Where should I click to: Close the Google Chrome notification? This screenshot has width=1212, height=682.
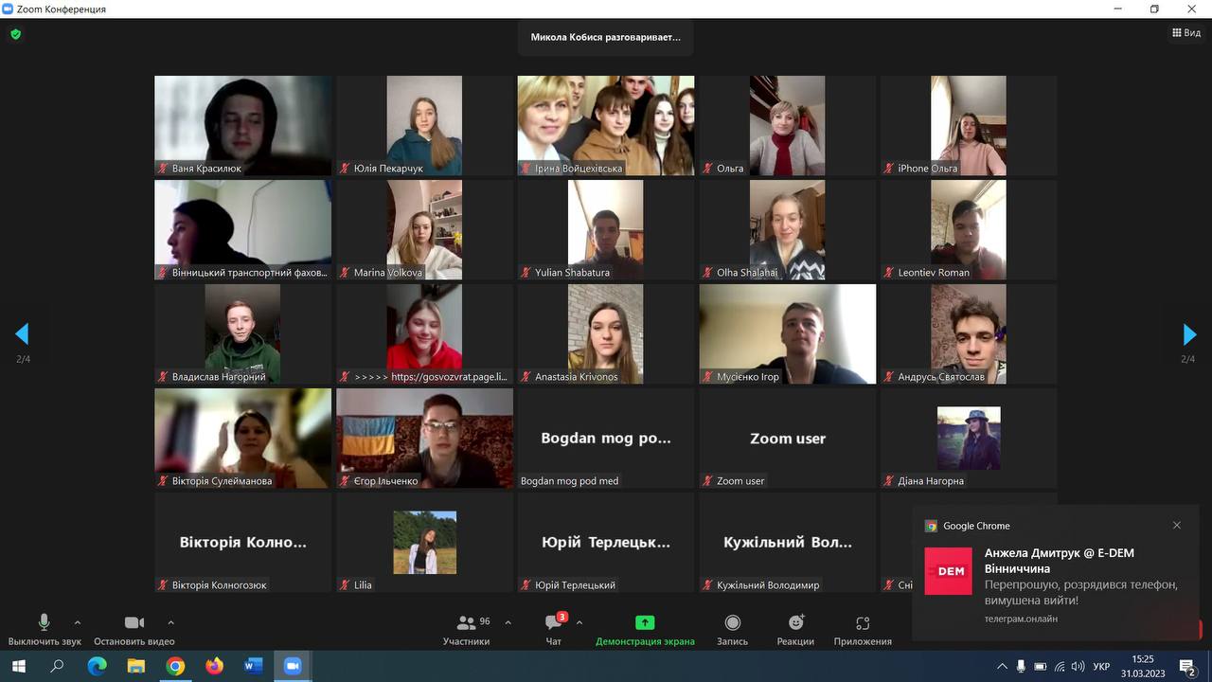pyautogui.click(x=1177, y=526)
